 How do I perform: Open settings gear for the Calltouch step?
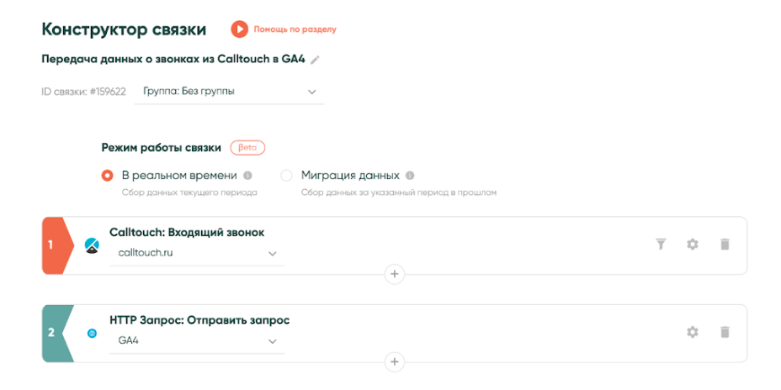693,244
